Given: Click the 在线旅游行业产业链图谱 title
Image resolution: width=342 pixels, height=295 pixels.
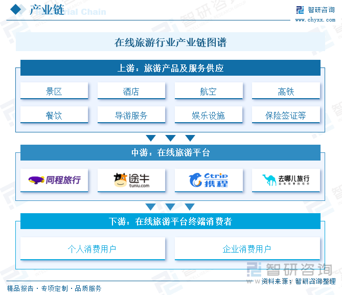Looking at the screenshot, I should click(170, 42).
